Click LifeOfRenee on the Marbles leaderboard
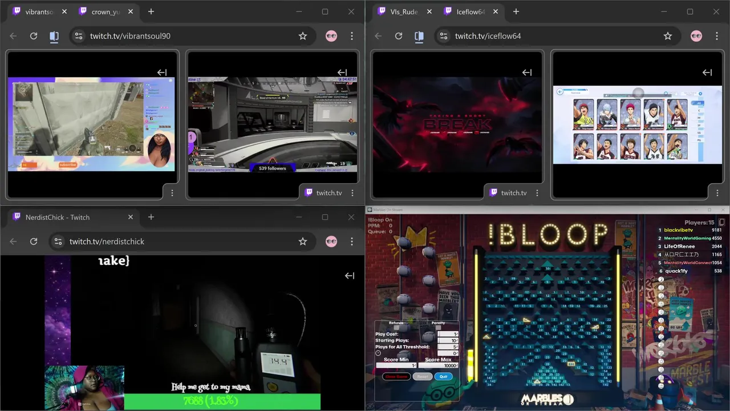 click(x=679, y=246)
